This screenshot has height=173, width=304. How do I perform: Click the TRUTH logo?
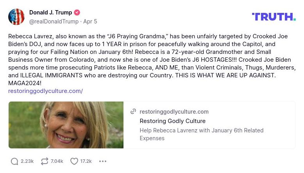(274, 17)
